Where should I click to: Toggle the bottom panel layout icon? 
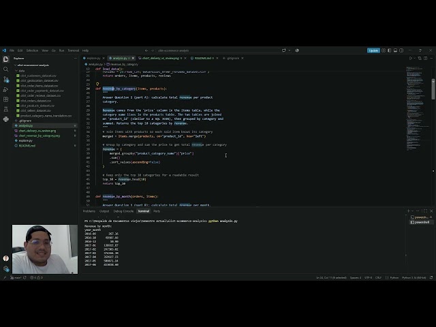[395, 50]
